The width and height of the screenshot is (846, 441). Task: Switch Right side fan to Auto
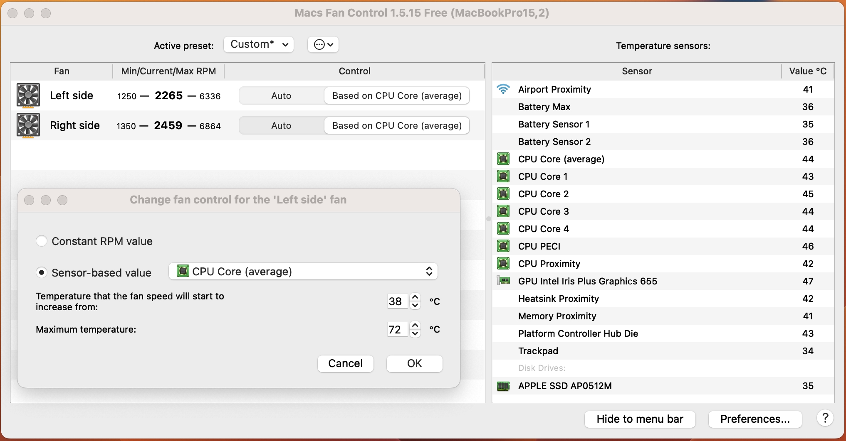(x=281, y=126)
